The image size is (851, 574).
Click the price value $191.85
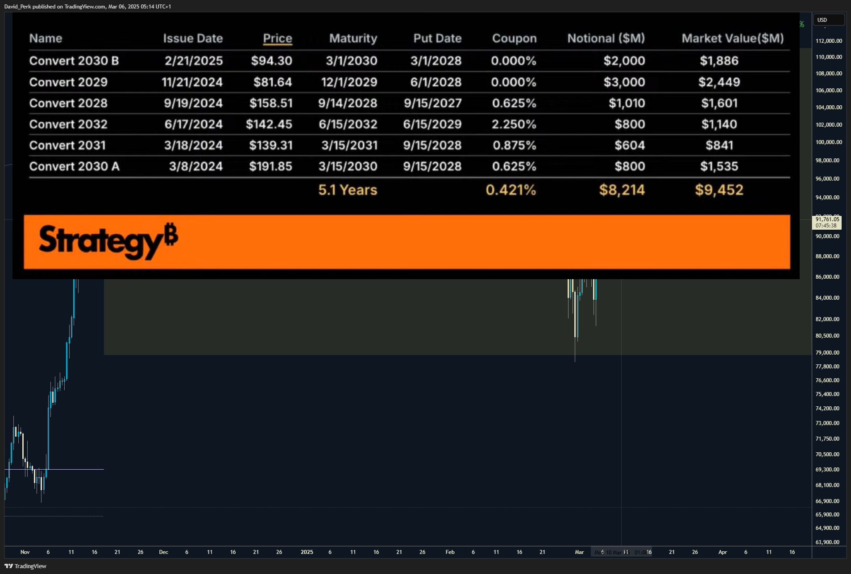click(270, 166)
